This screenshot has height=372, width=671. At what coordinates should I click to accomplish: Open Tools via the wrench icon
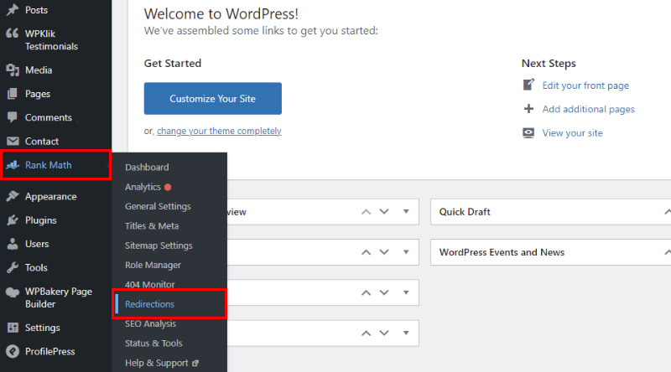point(13,267)
